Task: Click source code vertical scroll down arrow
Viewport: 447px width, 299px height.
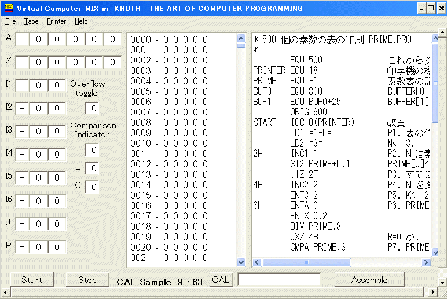Action: (x=435, y=252)
